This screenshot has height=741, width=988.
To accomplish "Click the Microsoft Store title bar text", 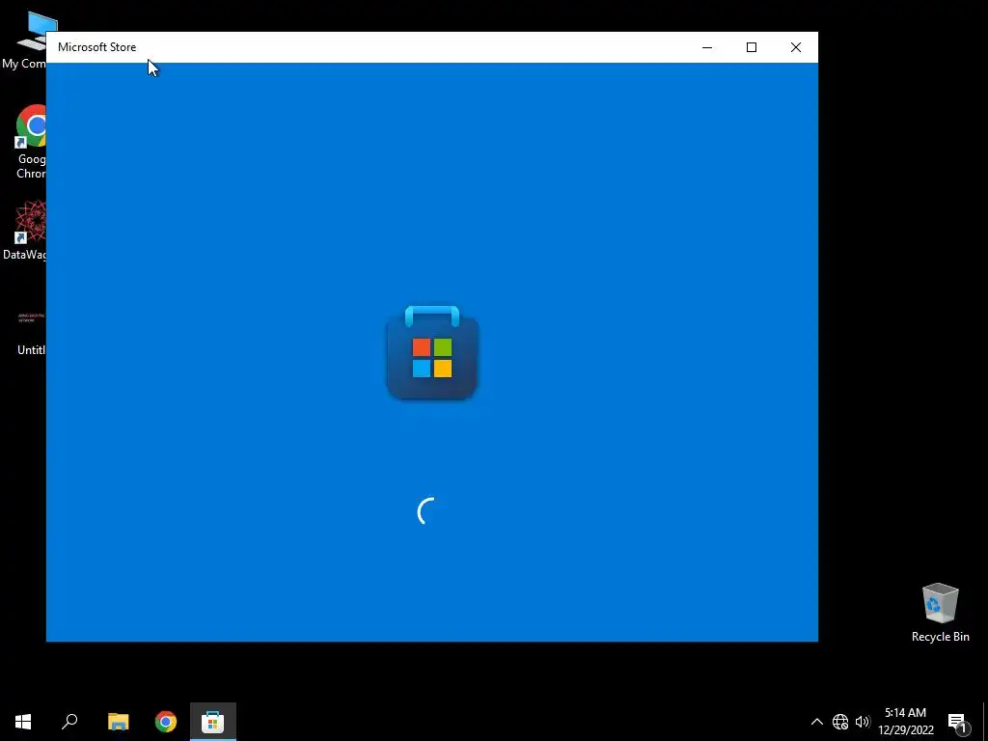I will tap(97, 47).
